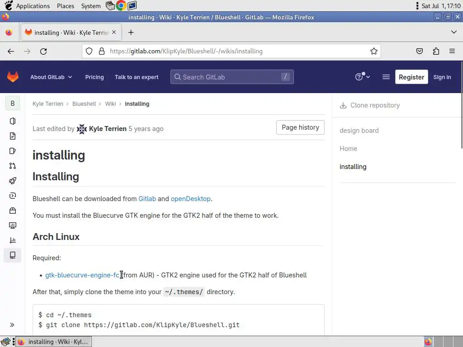Reload the page
Screen dimensions: 463x347
(43, 52)
